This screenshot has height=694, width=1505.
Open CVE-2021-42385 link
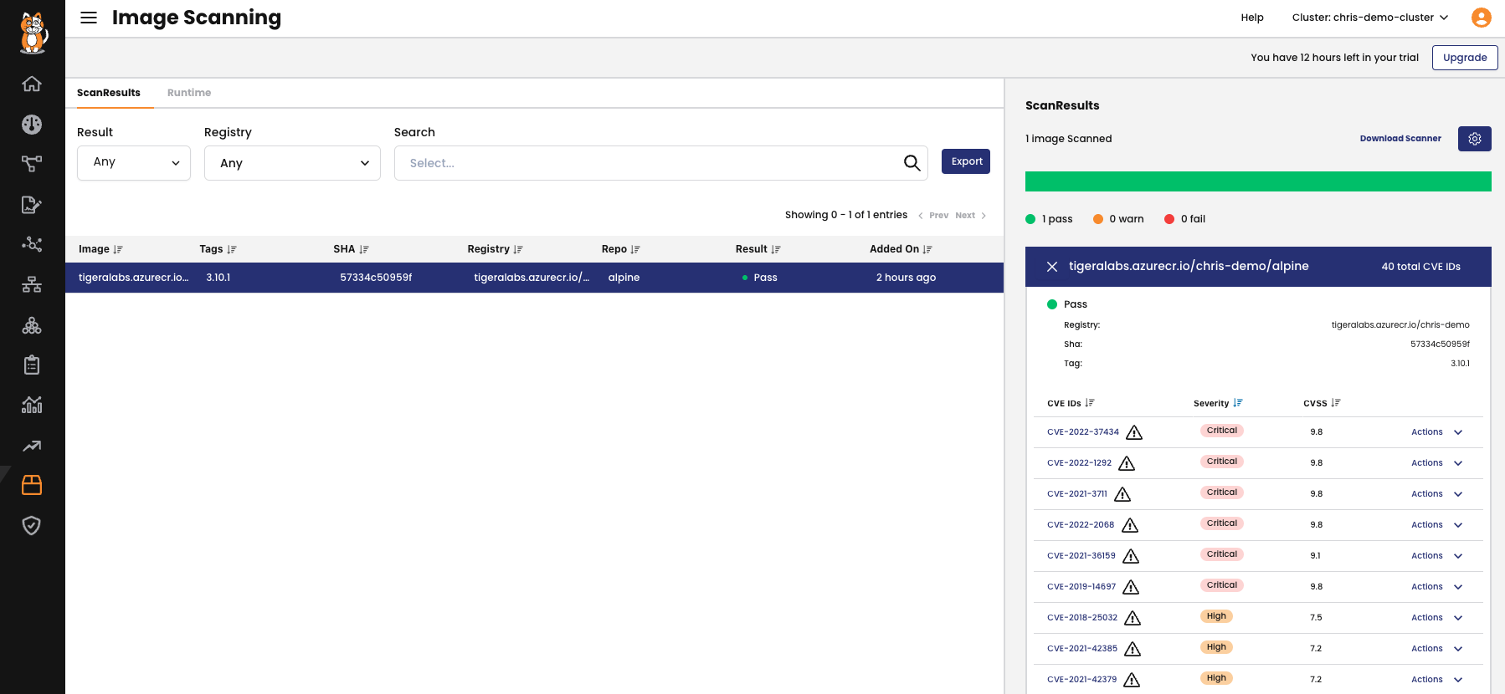1082,649
